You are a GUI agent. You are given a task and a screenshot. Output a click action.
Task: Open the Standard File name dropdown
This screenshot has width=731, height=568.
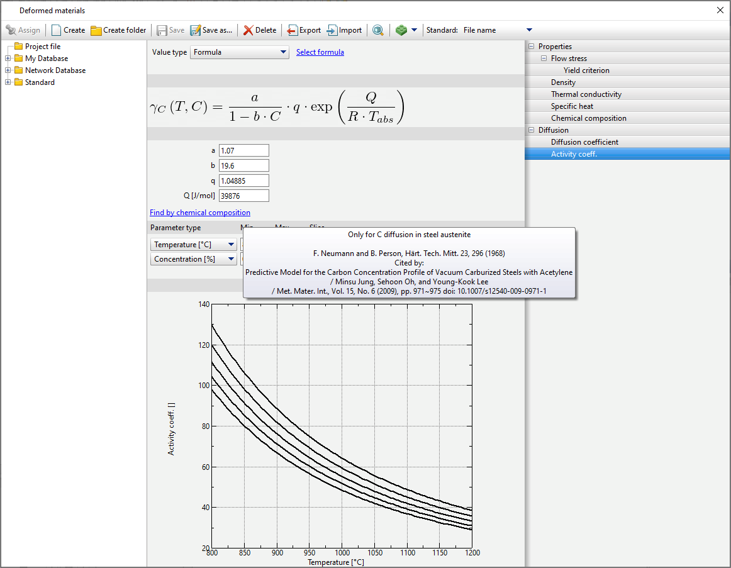click(528, 30)
